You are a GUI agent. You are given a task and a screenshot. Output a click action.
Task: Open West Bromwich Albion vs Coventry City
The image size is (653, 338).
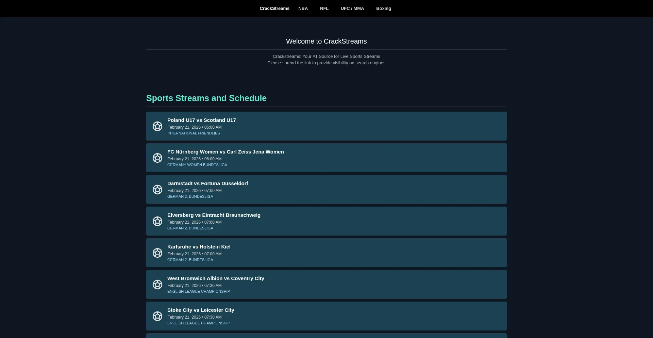pyautogui.click(x=326, y=285)
